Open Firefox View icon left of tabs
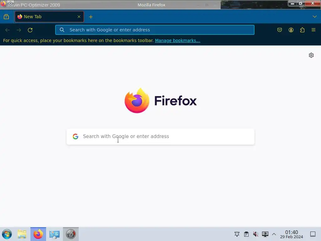This screenshot has height=241, width=321. 6,17
